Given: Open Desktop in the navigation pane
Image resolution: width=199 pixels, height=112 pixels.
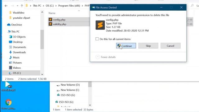Looking at the screenshot, I should (x=18, y=42).
